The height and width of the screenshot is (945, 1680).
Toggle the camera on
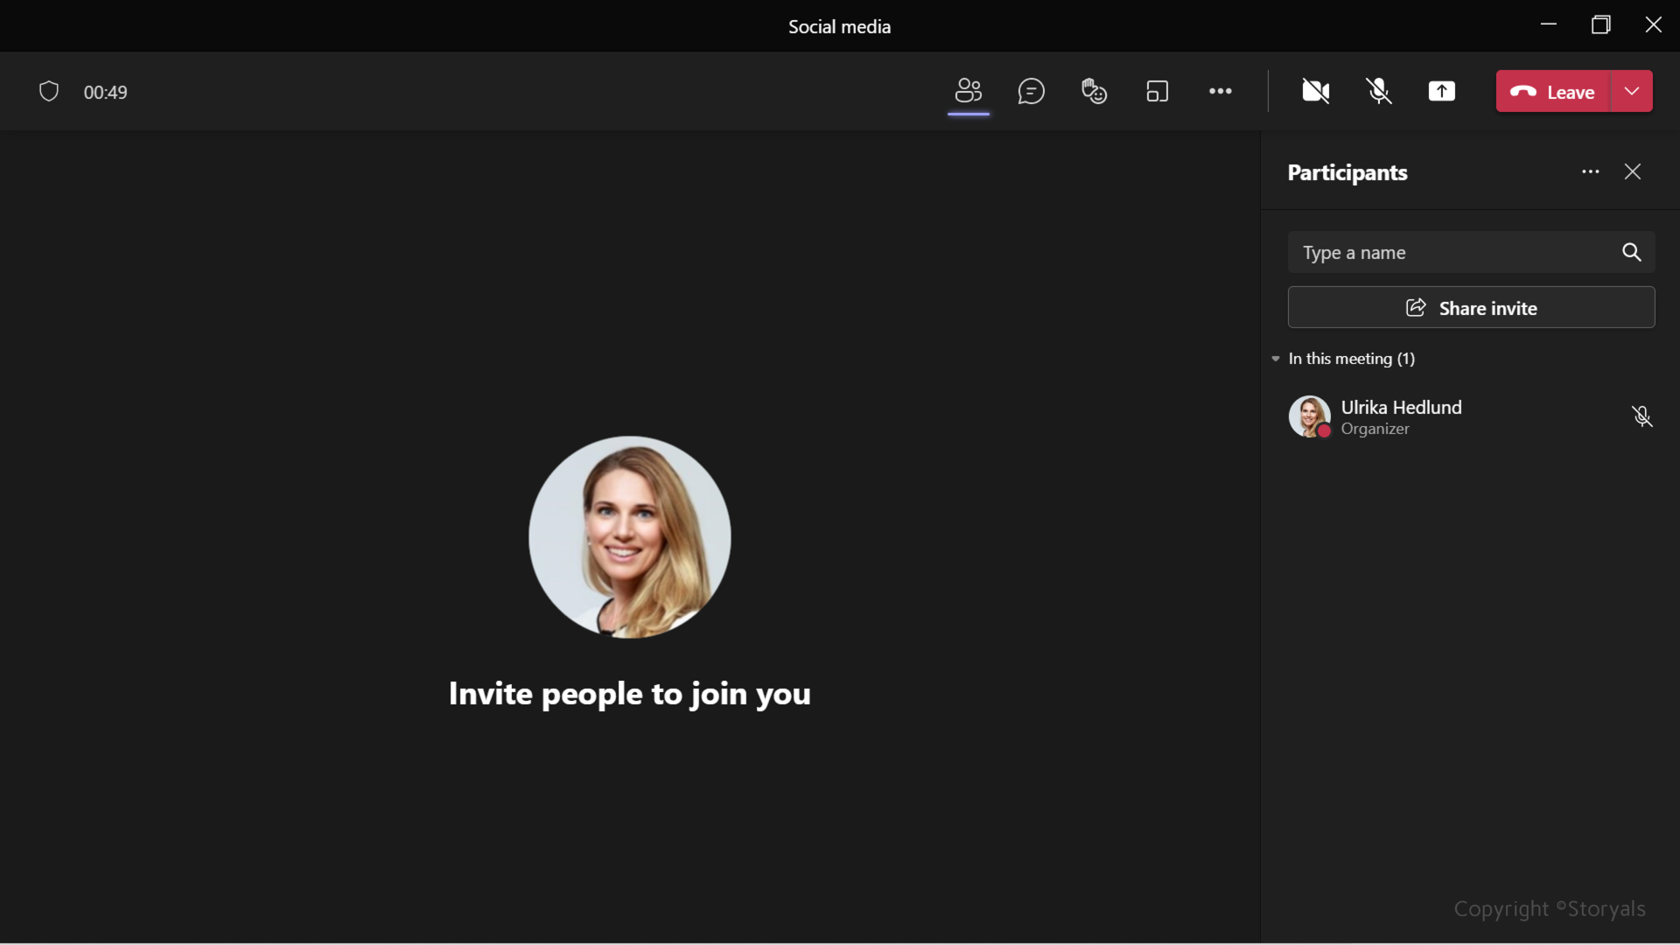click(x=1315, y=91)
